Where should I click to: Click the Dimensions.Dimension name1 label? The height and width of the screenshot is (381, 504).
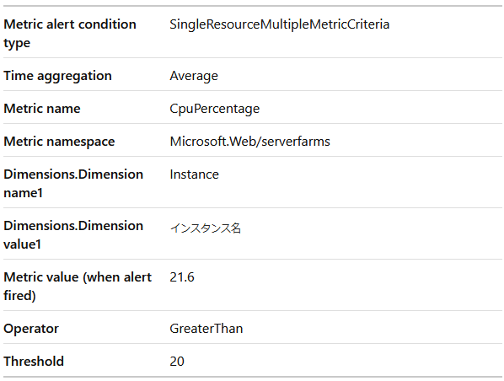click(73, 184)
